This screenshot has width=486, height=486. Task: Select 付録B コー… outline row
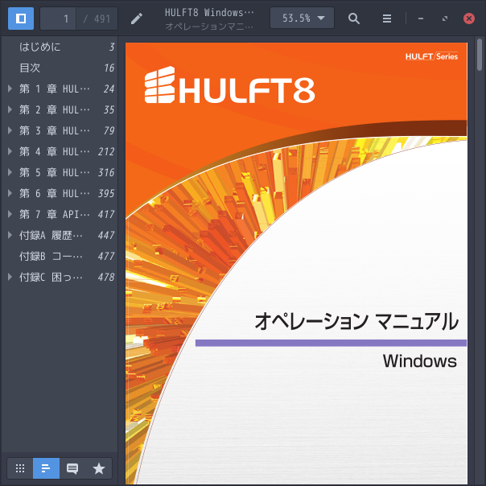(x=60, y=257)
